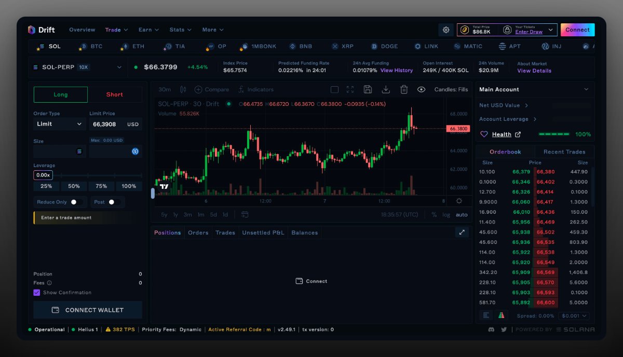Open the $0.001 grouping dropdown
Image resolution: width=623 pixels, height=357 pixels.
574,315
